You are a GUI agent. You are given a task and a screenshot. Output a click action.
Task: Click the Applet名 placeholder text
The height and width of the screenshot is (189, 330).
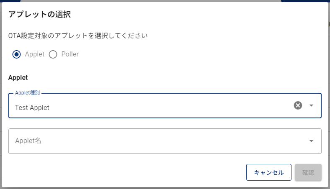pyautogui.click(x=28, y=140)
